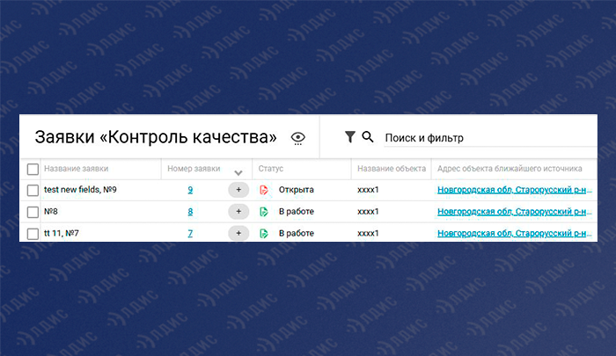This screenshot has height=356, width=616.
Task: Open address link in 'tt 11, №7' row
Action: [x=515, y=233]
